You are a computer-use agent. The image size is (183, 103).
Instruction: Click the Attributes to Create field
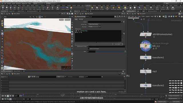tap(106, 46)
